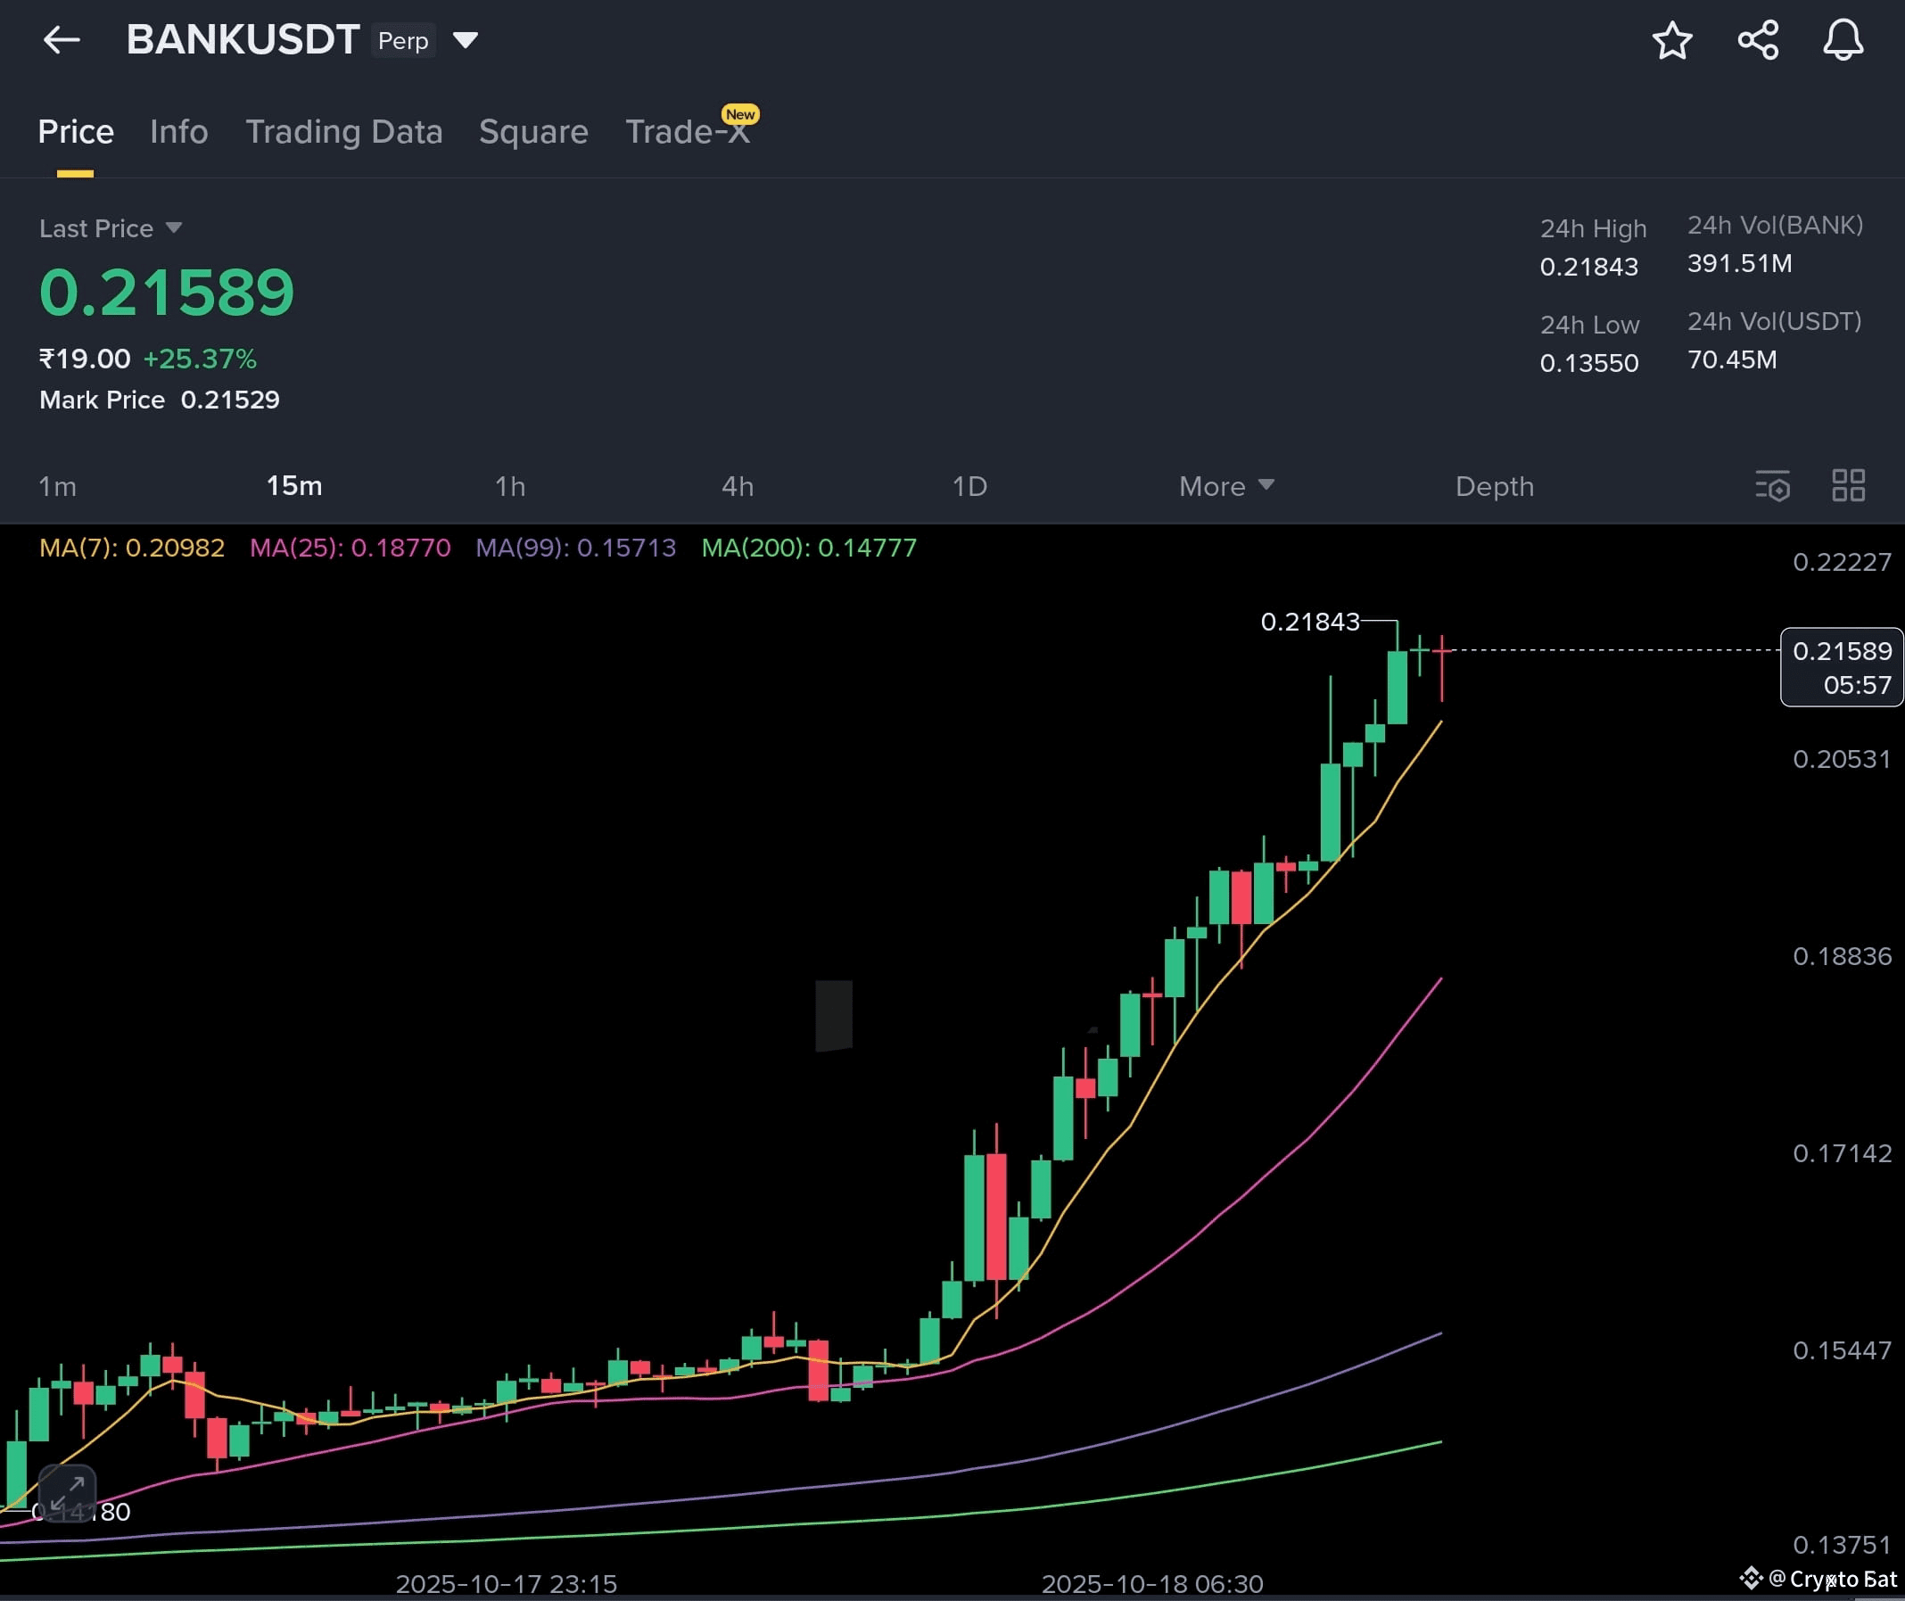Show the Depth chart view

(x=1494, y=486)
